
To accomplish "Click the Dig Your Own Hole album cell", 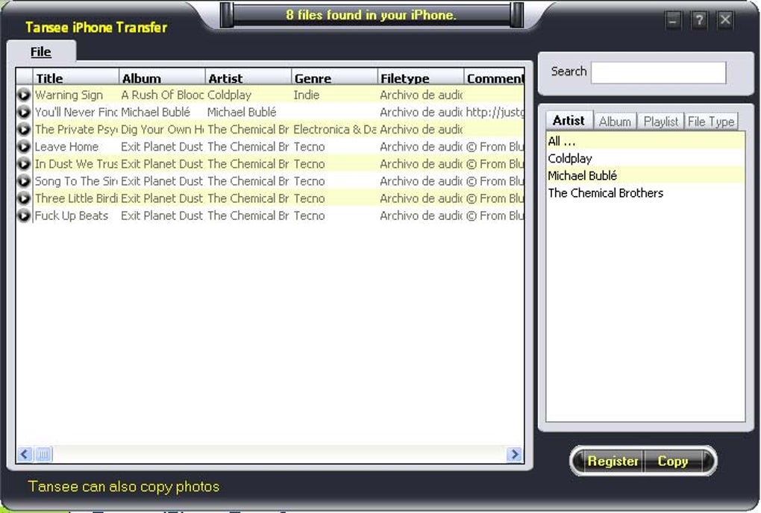I will [x=162, y=130].
